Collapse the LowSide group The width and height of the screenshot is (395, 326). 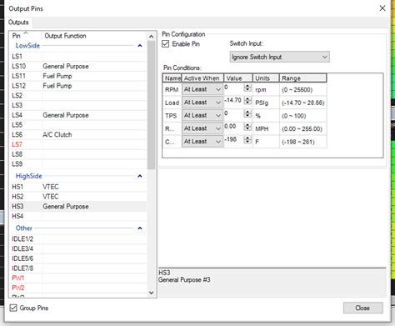(140, 46)
